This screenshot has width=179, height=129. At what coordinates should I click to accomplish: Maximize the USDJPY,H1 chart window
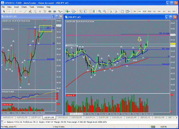coord(57,17)
